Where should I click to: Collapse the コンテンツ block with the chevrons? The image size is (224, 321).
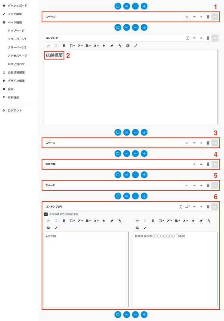click(187, 38)
